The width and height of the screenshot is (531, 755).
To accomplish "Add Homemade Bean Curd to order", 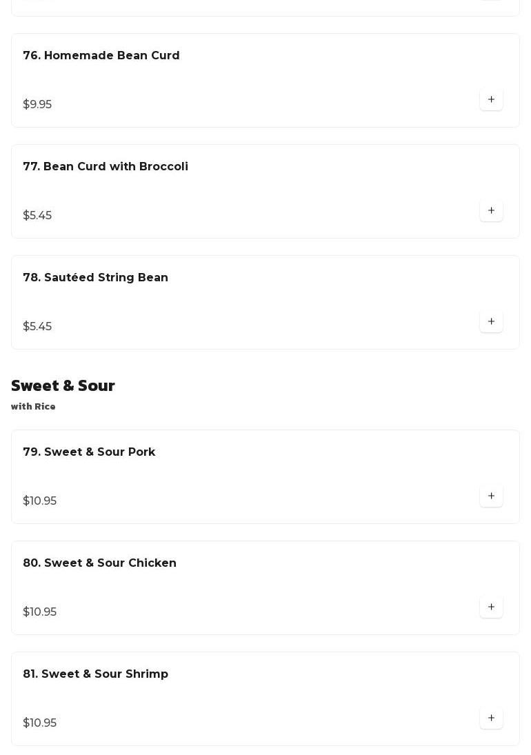I will click(491, 99).
